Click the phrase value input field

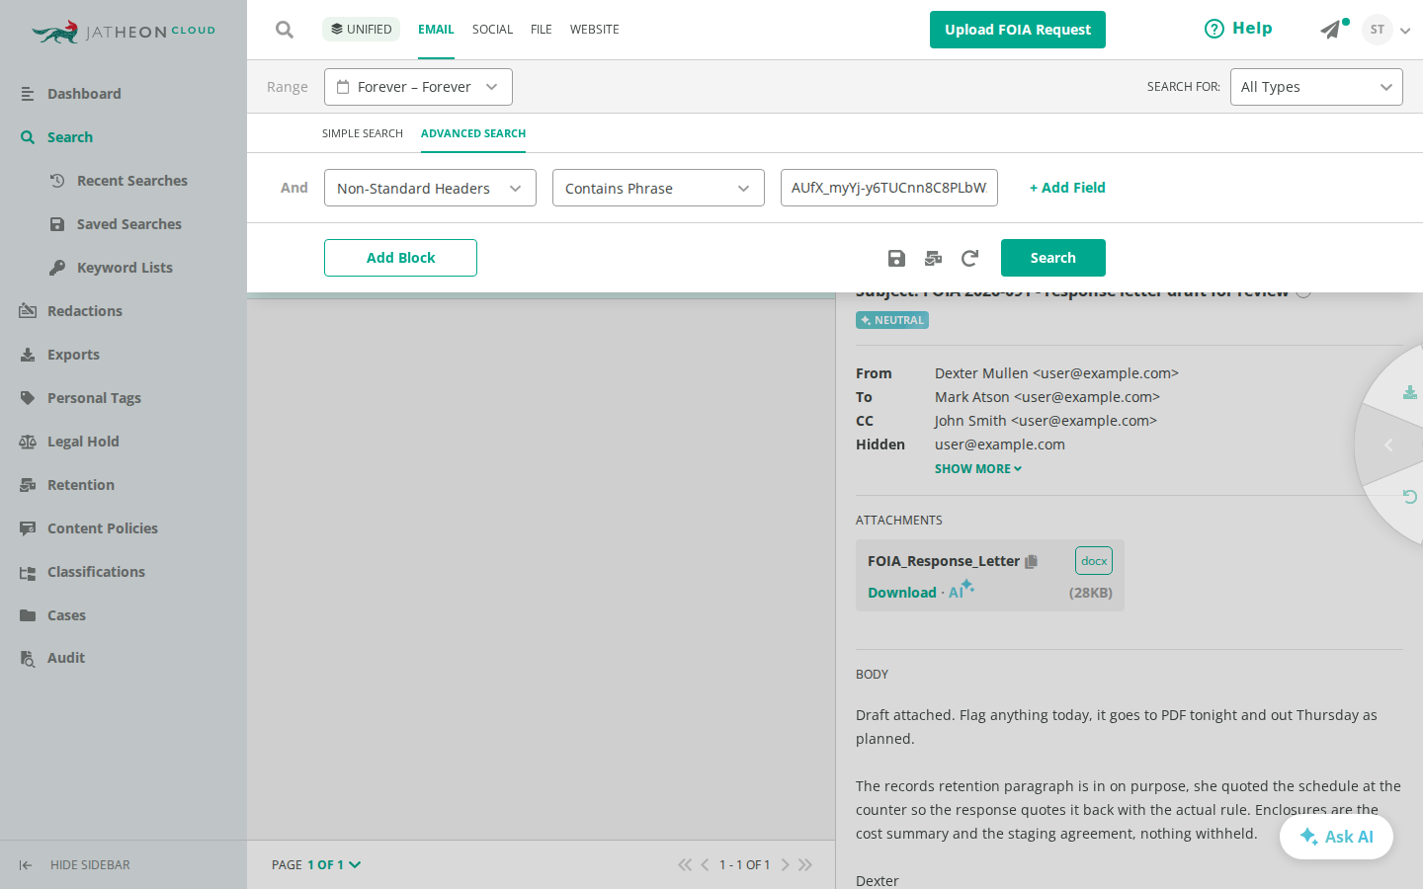click(x=889, y=188)
